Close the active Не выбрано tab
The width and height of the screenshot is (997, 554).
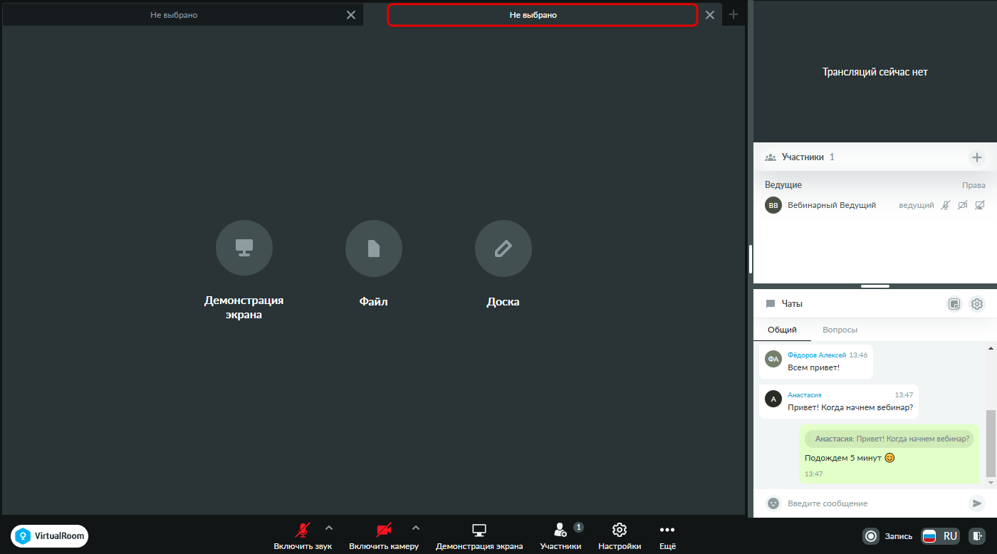click(x=710, y=14)
